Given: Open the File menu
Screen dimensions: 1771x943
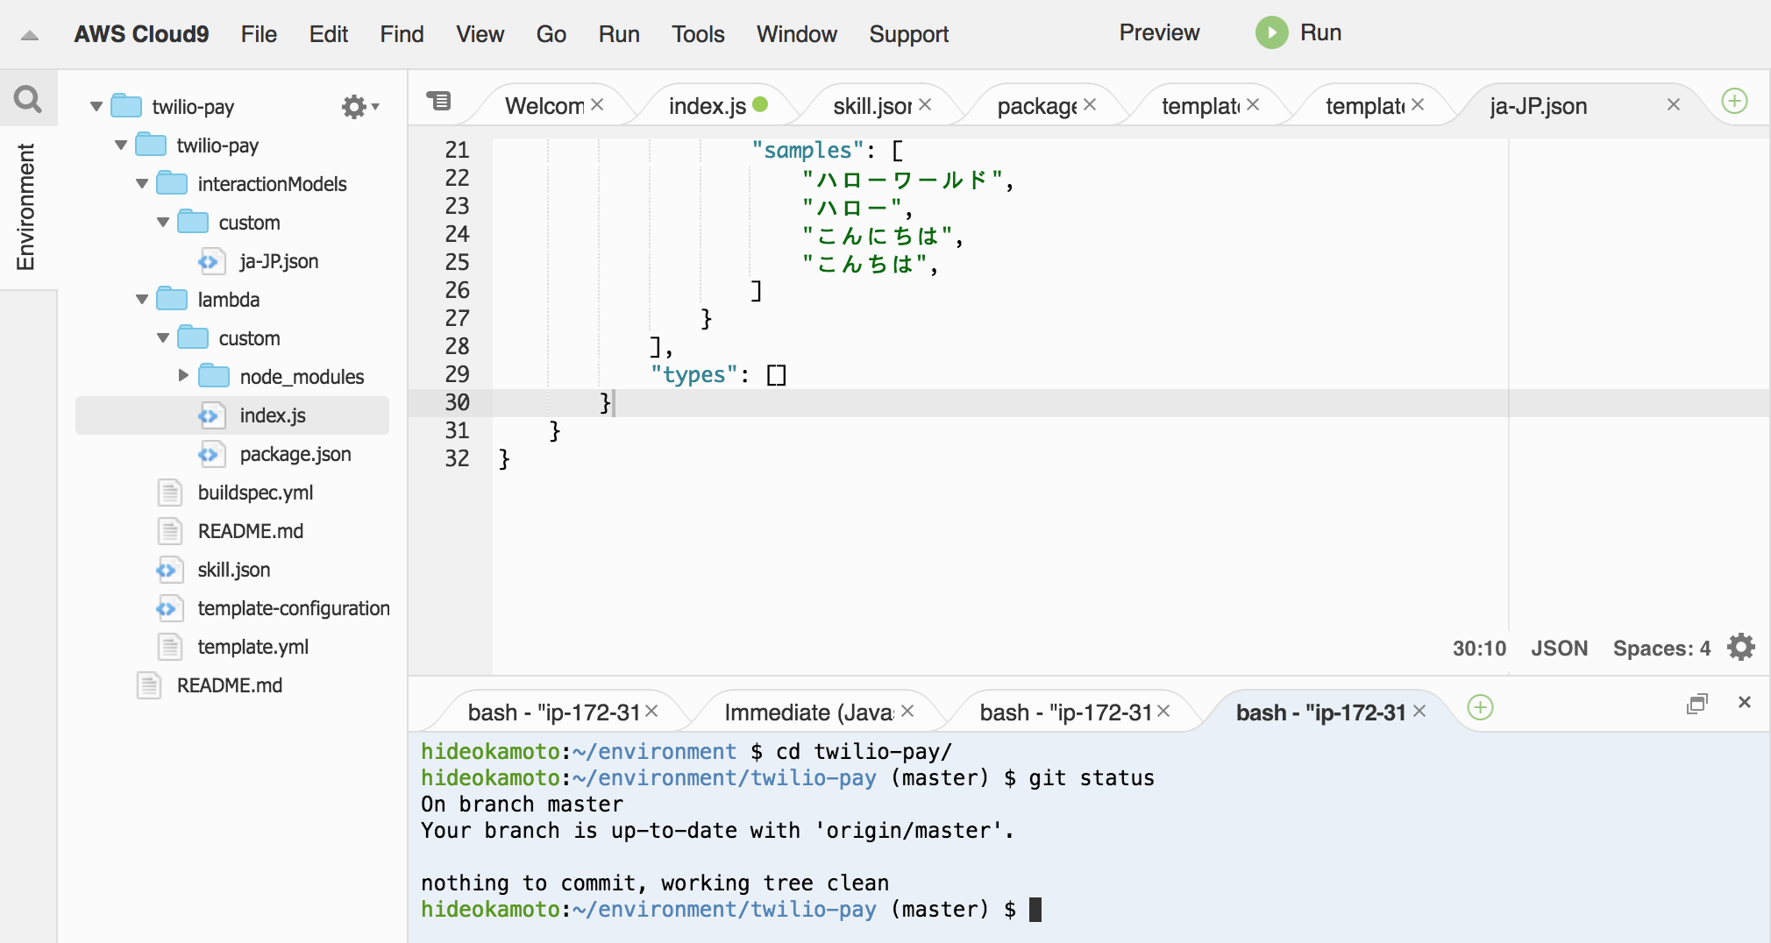Looking at the screenshot, I should point(259,34).
